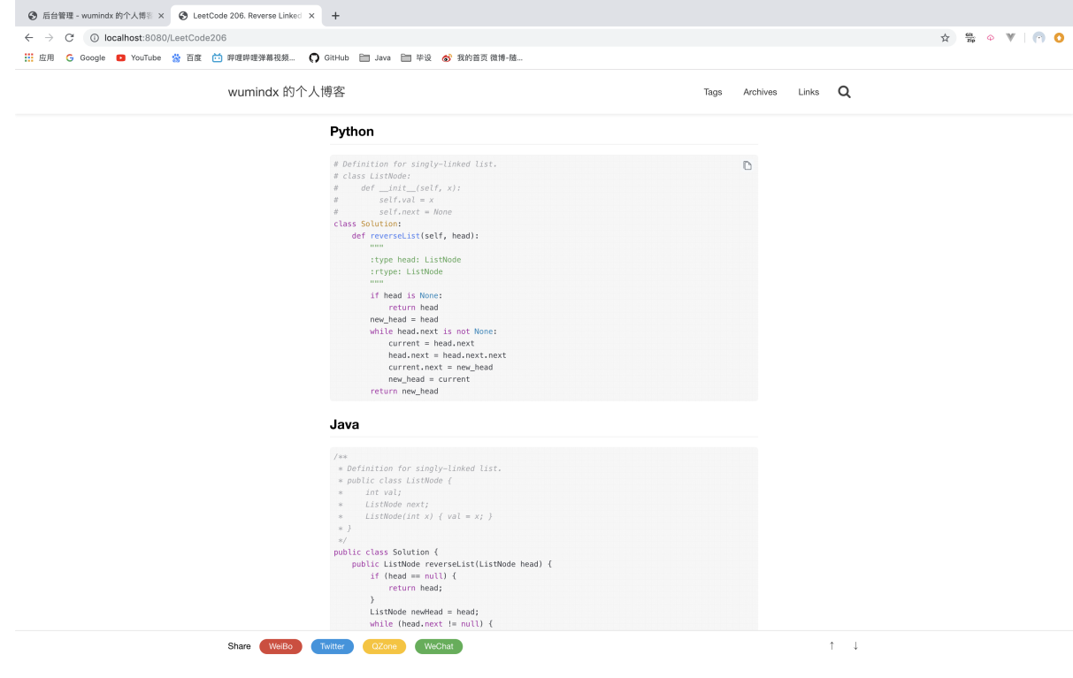
Task: Click the pink cloud download extension
Action: [991, 38]
